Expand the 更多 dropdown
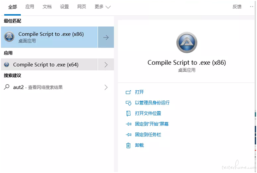 click(102, 7)
